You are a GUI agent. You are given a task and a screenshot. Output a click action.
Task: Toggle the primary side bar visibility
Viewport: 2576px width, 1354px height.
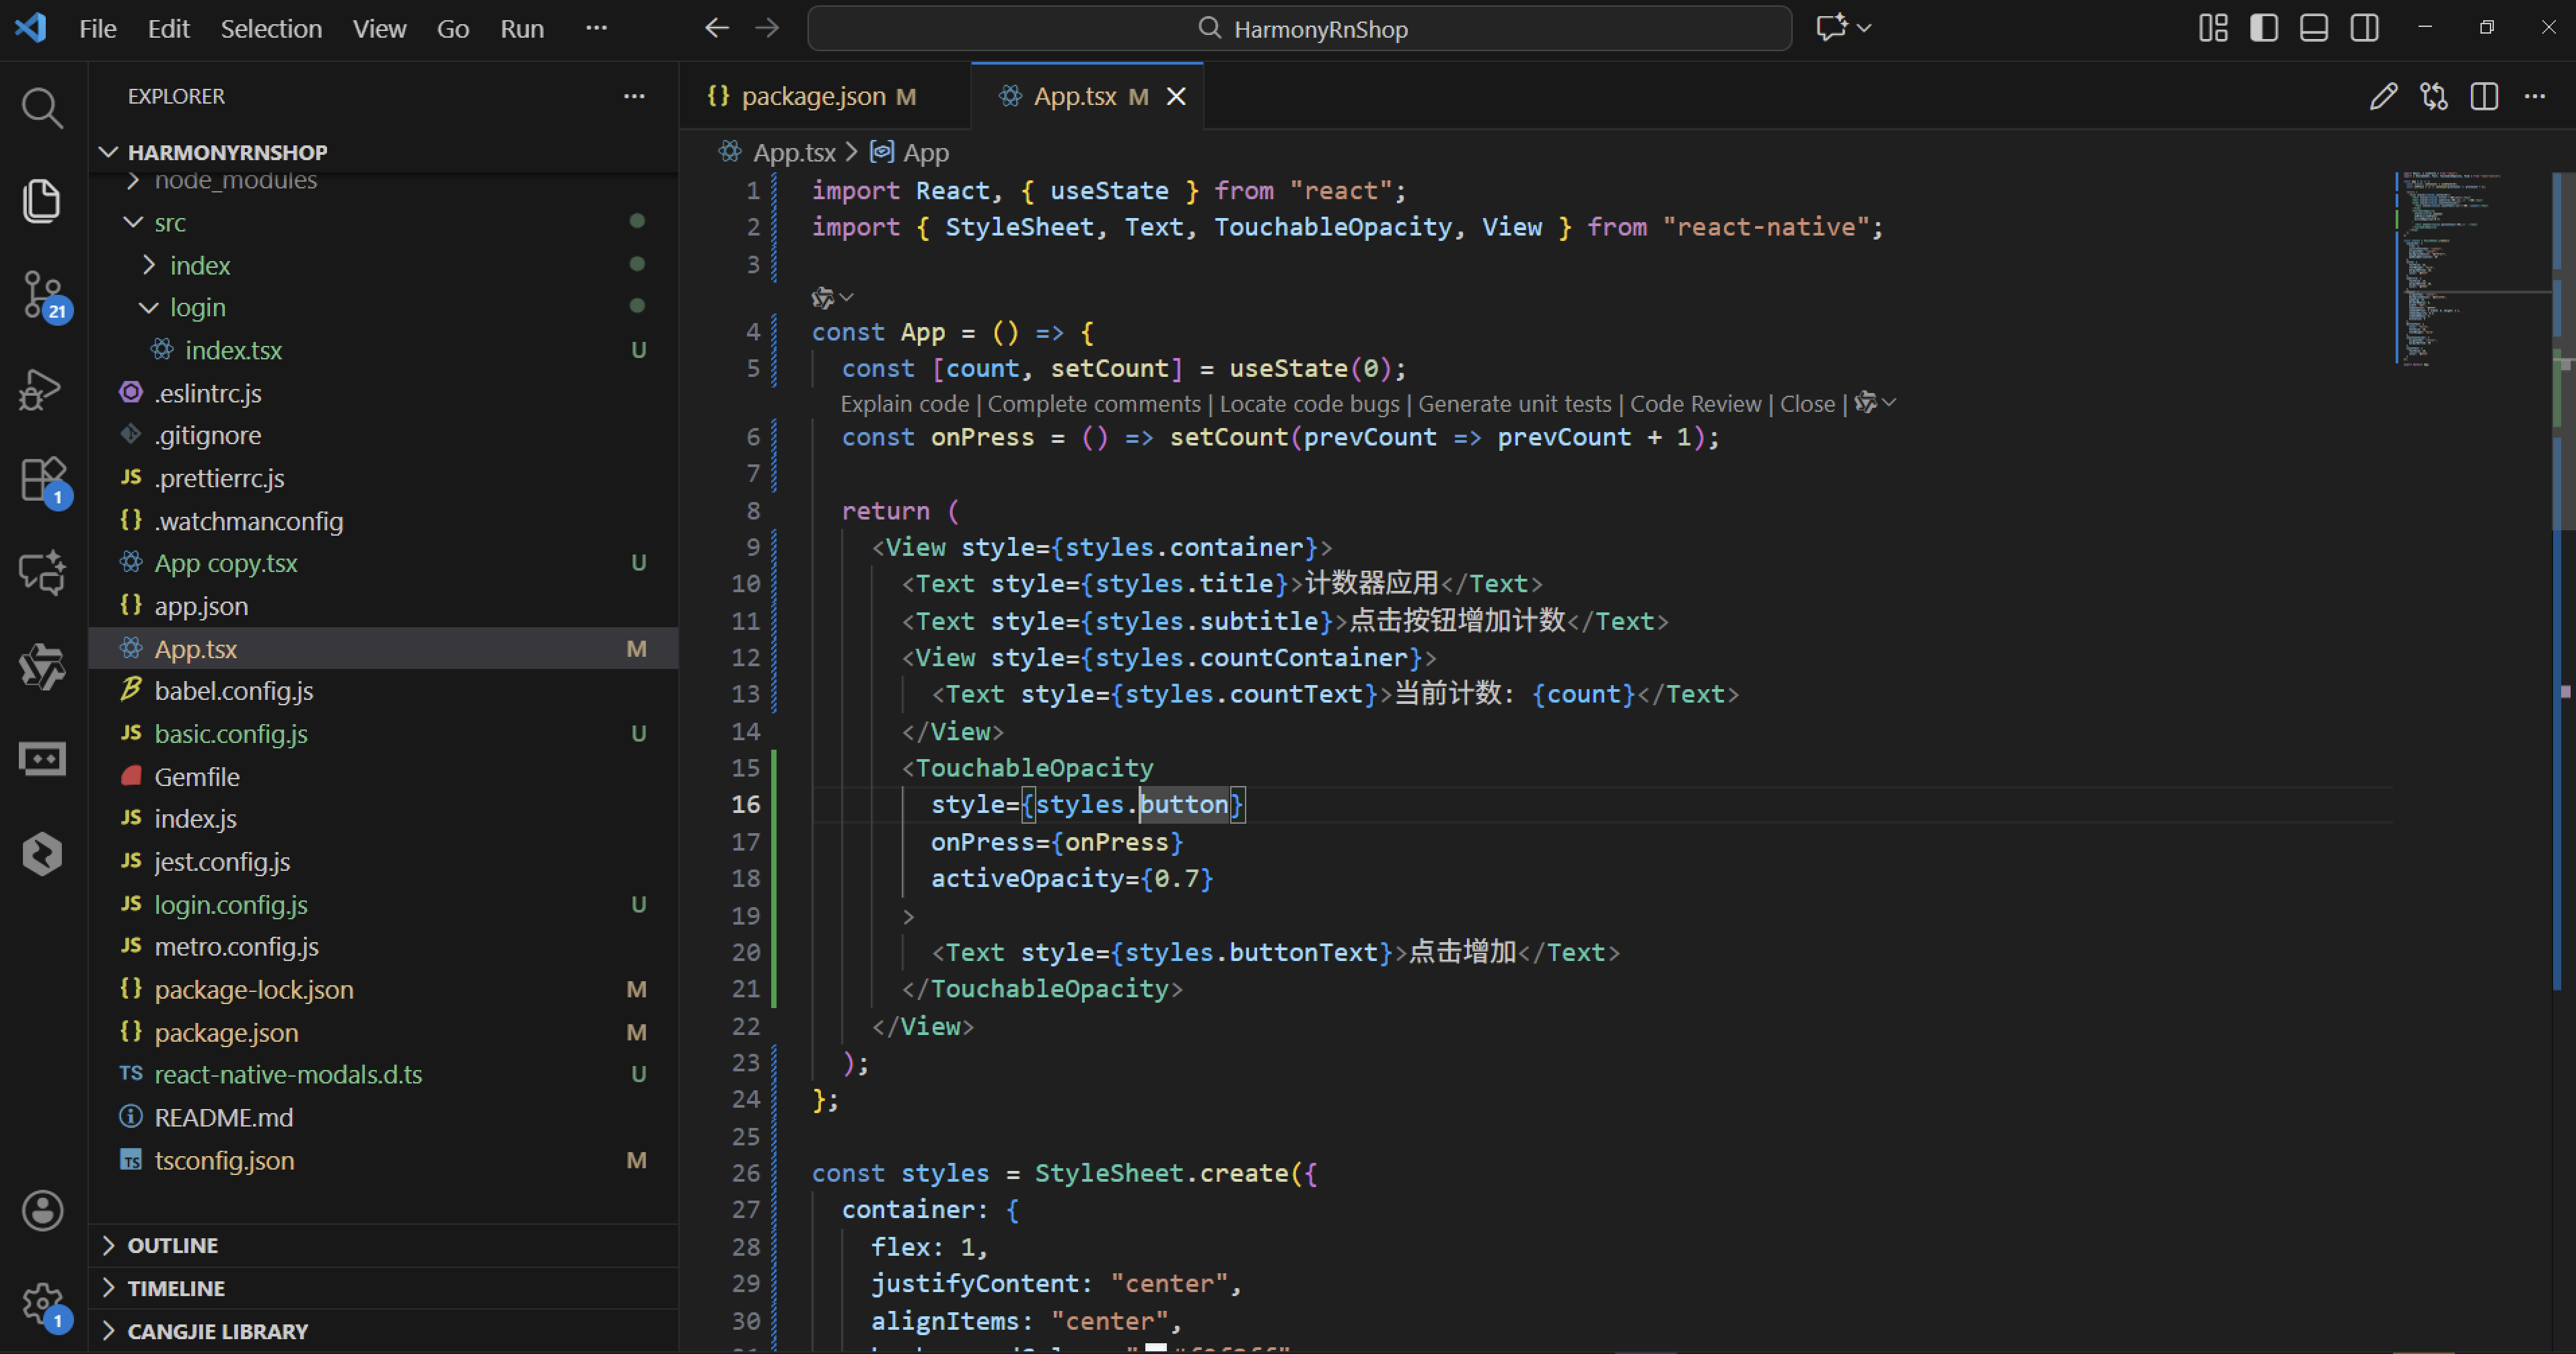click(2264, 28)
